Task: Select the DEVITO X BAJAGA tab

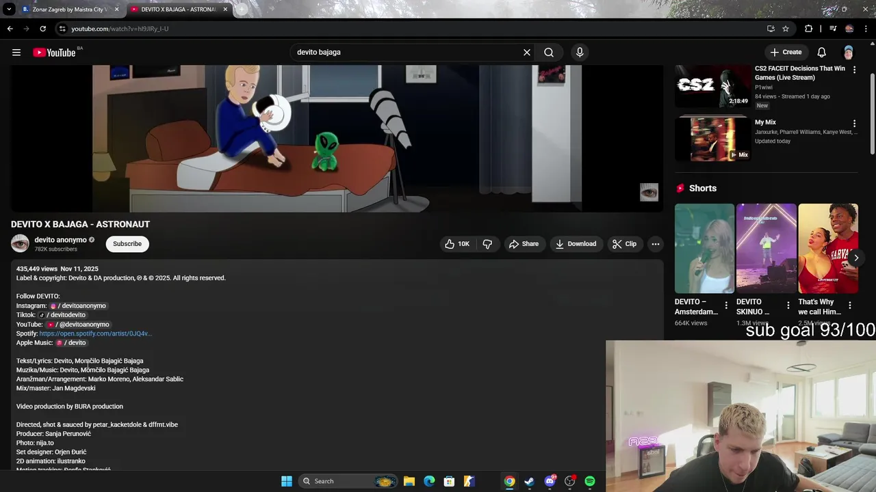Action: coord(178,10)
